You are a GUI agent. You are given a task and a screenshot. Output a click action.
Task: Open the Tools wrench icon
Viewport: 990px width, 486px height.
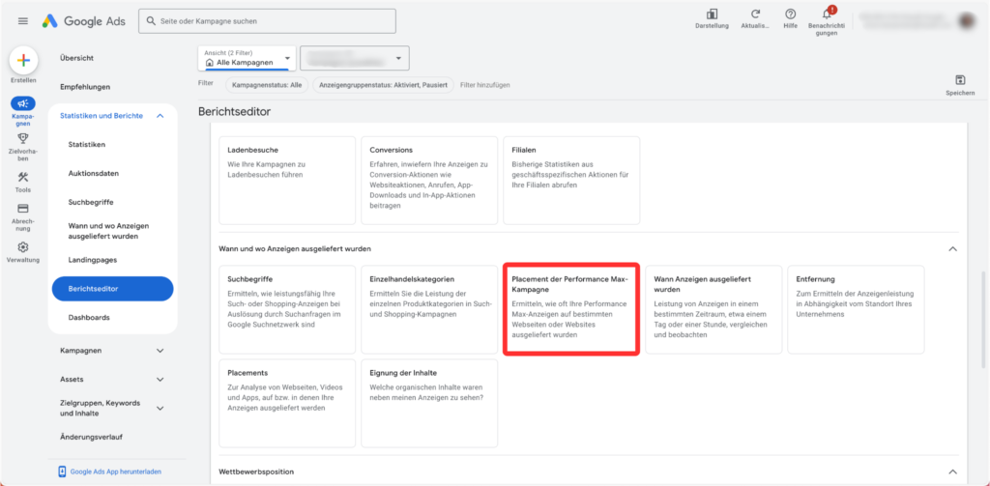(23, 177)
